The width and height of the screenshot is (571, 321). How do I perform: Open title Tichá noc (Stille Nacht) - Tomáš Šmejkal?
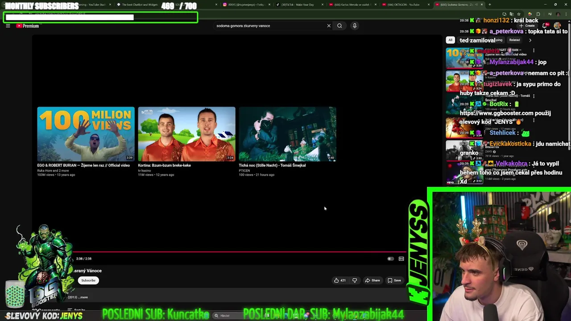(272, 165)
